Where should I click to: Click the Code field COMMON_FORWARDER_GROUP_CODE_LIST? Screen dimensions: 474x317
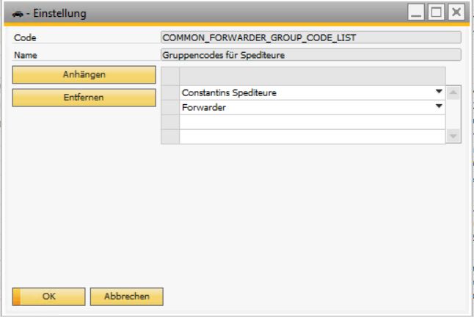click(311, 37)
